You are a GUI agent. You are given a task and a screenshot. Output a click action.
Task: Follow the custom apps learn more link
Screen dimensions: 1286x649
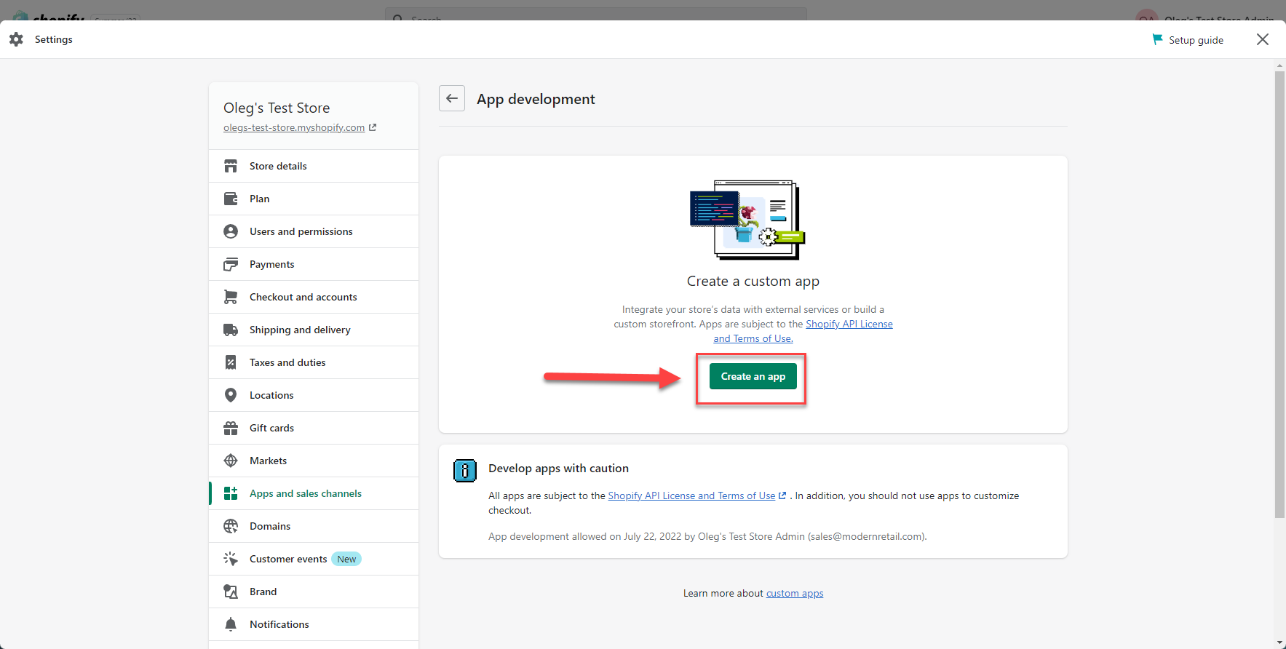pyautogui.click(x=795, y=593)
